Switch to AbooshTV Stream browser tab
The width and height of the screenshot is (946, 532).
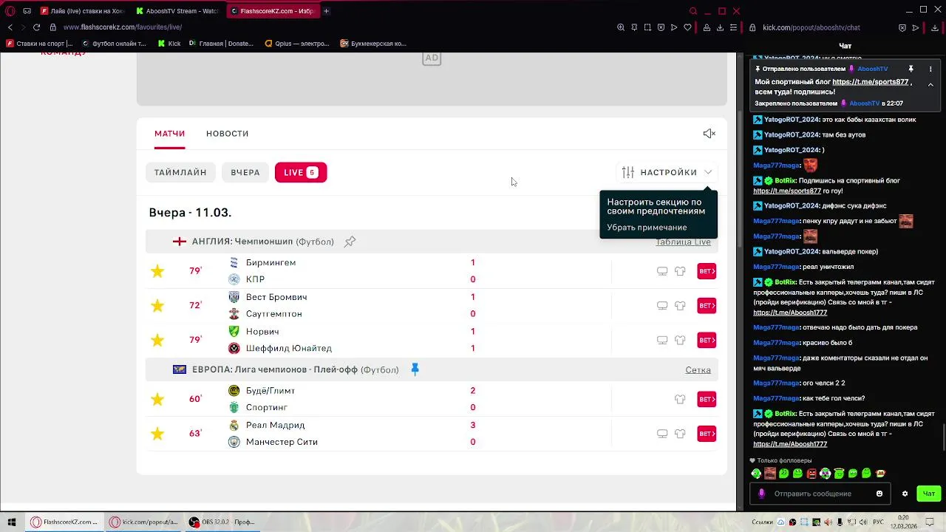(177, 11)
